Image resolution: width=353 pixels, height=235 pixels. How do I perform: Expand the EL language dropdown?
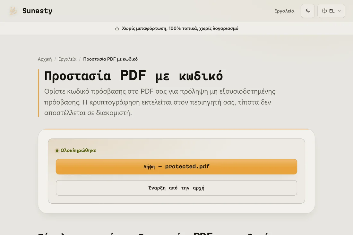(331, 11)
